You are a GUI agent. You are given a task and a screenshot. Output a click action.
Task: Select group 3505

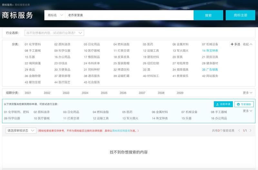tap(104, 93)
